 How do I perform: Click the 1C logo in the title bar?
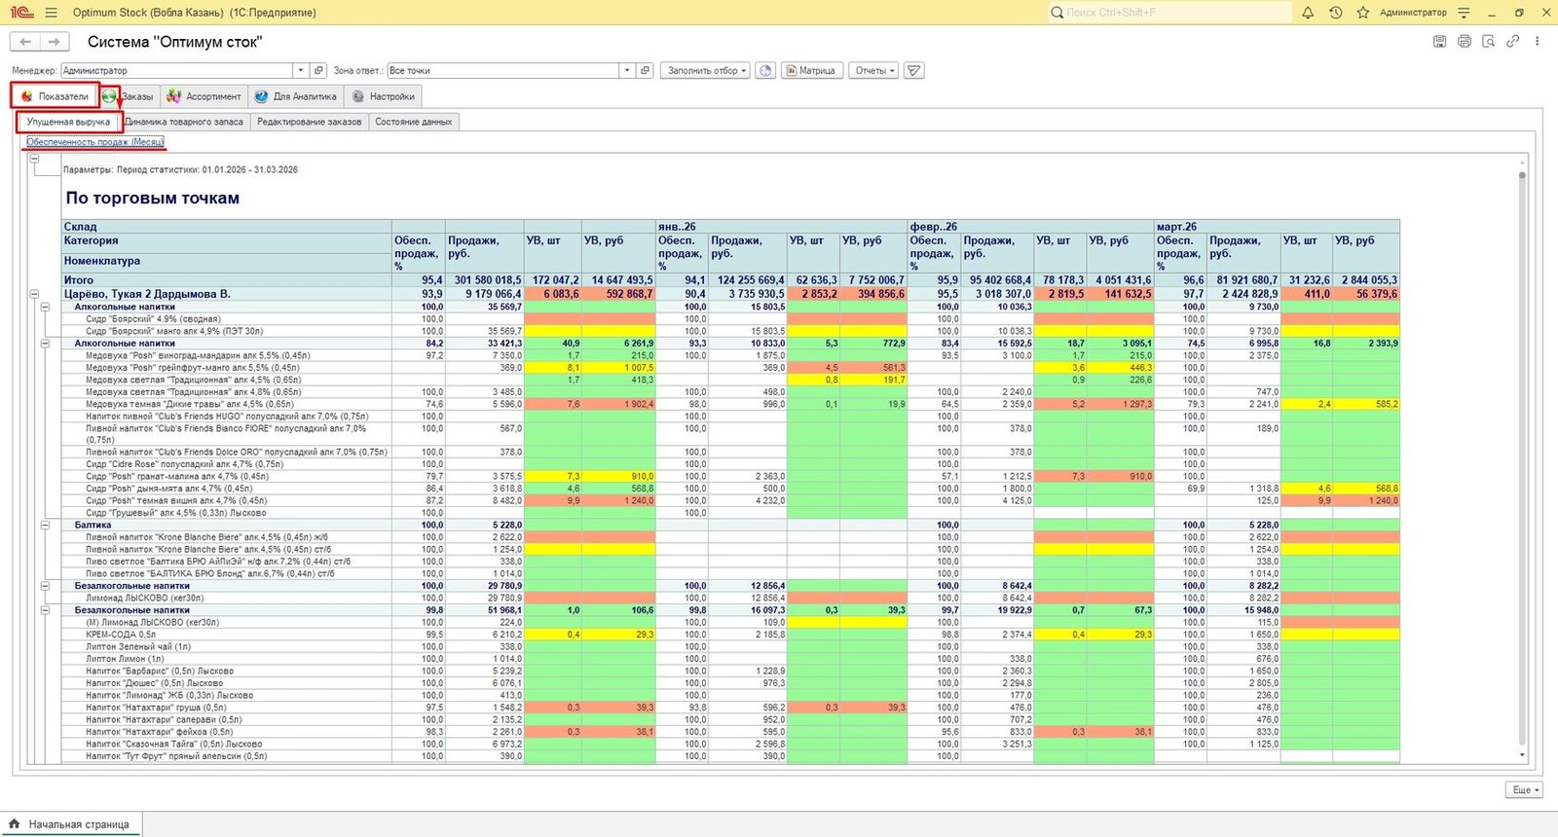pos(20,13)
